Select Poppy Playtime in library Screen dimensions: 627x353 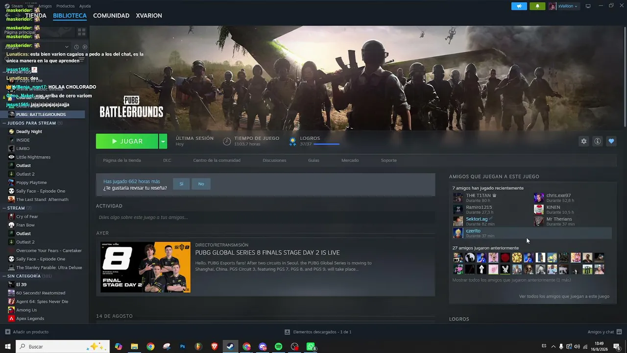point(31,182)
